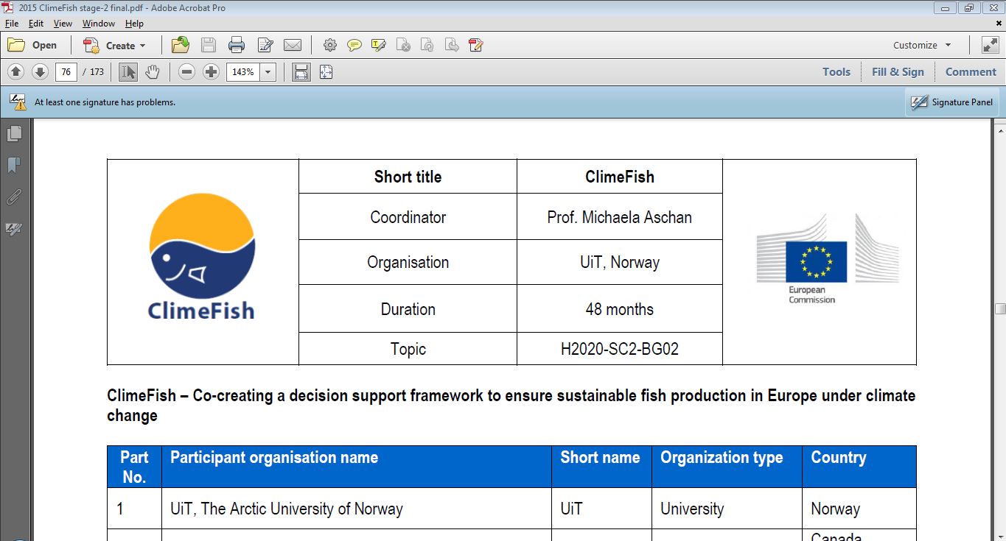Click the page number field showing 76
The image size is (1006, 541).
pyautogui.click(x=66, y=72)
